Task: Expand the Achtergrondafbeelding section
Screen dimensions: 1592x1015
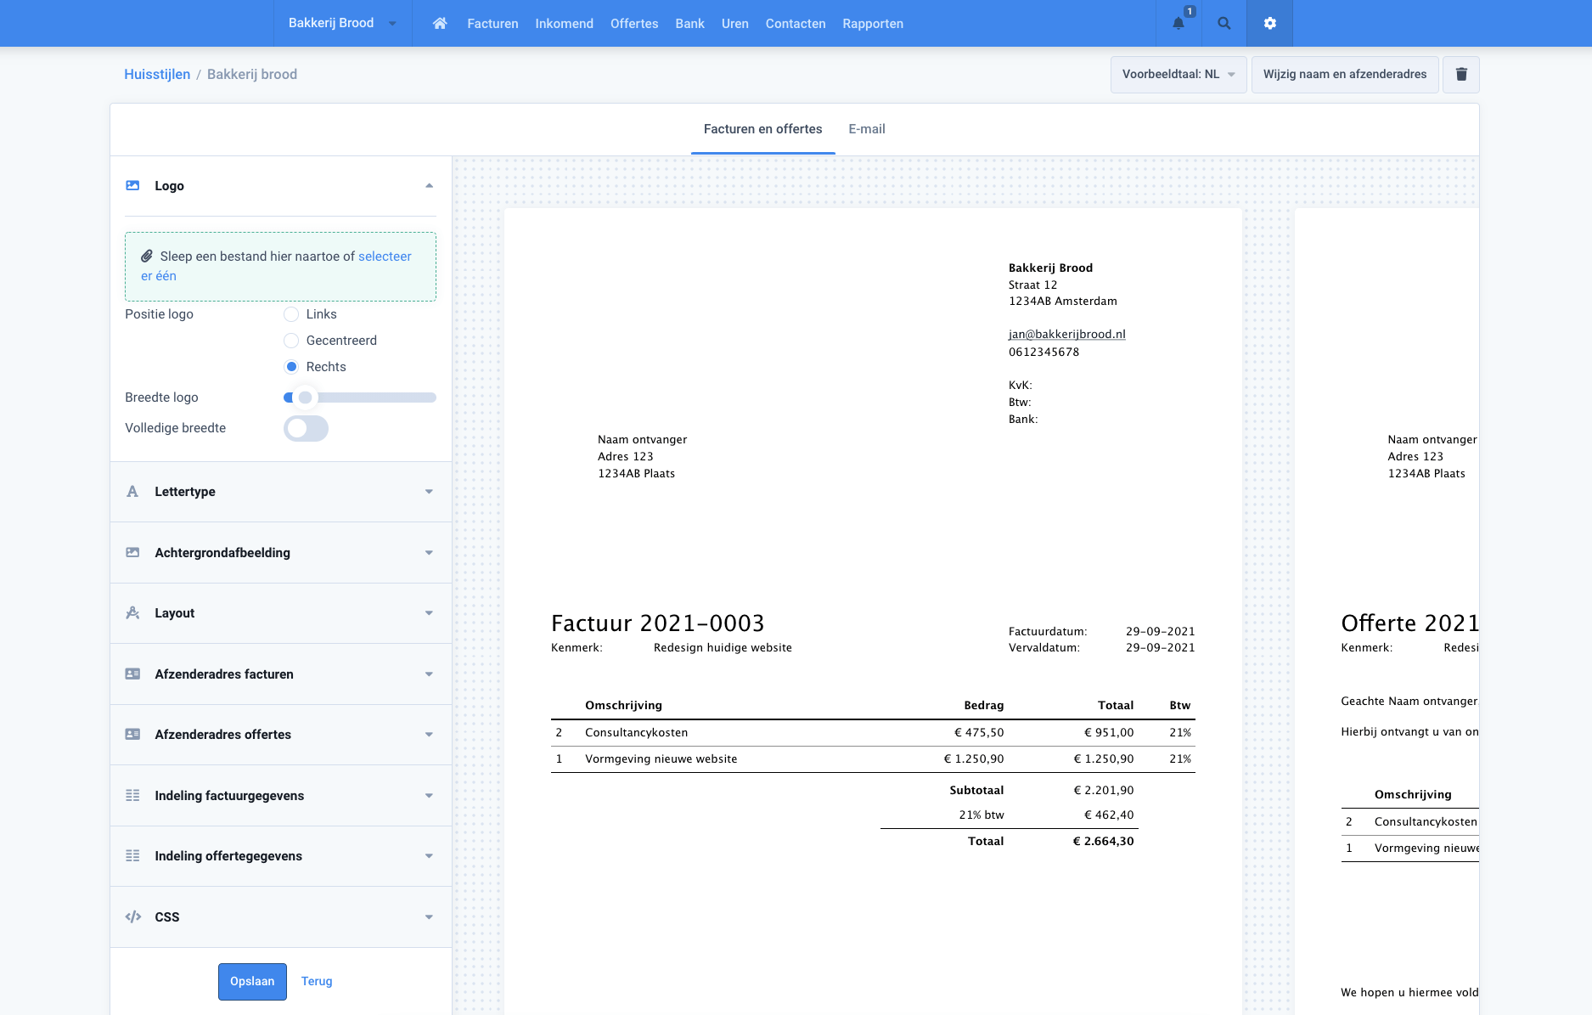Action: [280, 553]
